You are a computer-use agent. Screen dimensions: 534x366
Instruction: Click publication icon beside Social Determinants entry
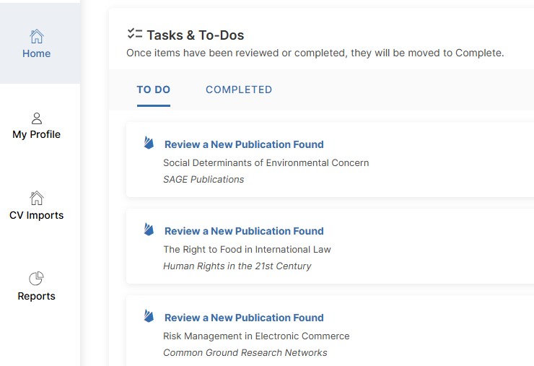pos(149,143)
